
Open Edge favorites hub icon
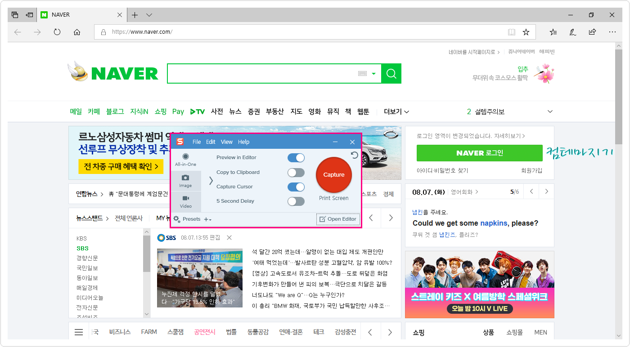click(553, 32)
